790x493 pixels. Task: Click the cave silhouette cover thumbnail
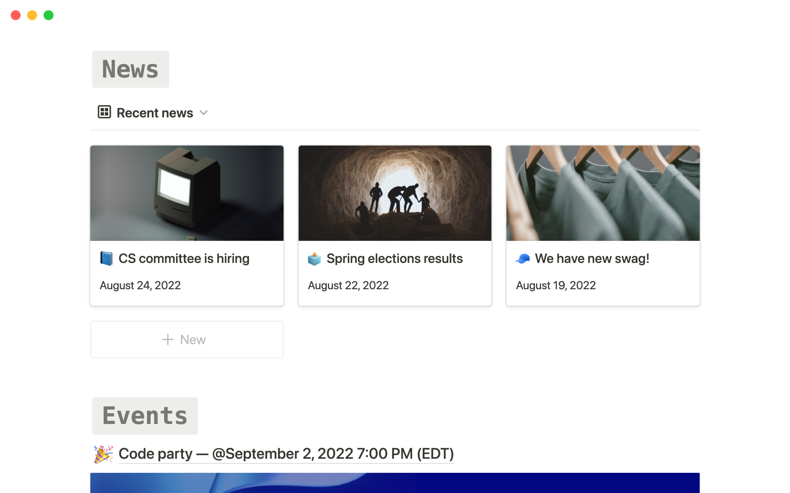tap(395, 193)
